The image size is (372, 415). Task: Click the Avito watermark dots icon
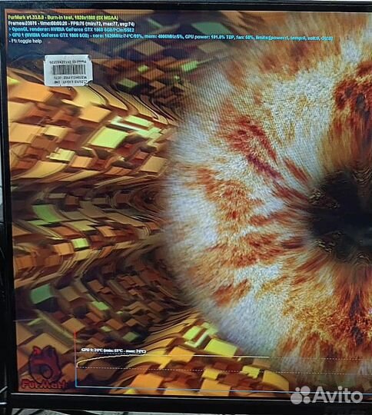(301, 394)
